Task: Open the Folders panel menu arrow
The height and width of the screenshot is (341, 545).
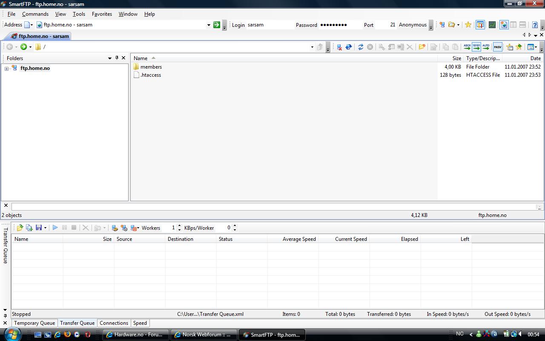Action: [x=110, y=58]
